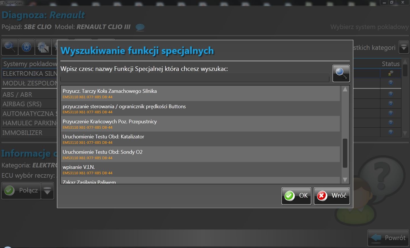Select the ELEKTRONIKA SILN system row
This screenshot has height=248, width=410.
pyautogui.click(x=30, y=73)
